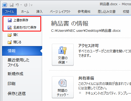This screenshot has width=131, height=101.
Task: Open the 問題のチェック dropdown button
Action: [x=63, y=87]
